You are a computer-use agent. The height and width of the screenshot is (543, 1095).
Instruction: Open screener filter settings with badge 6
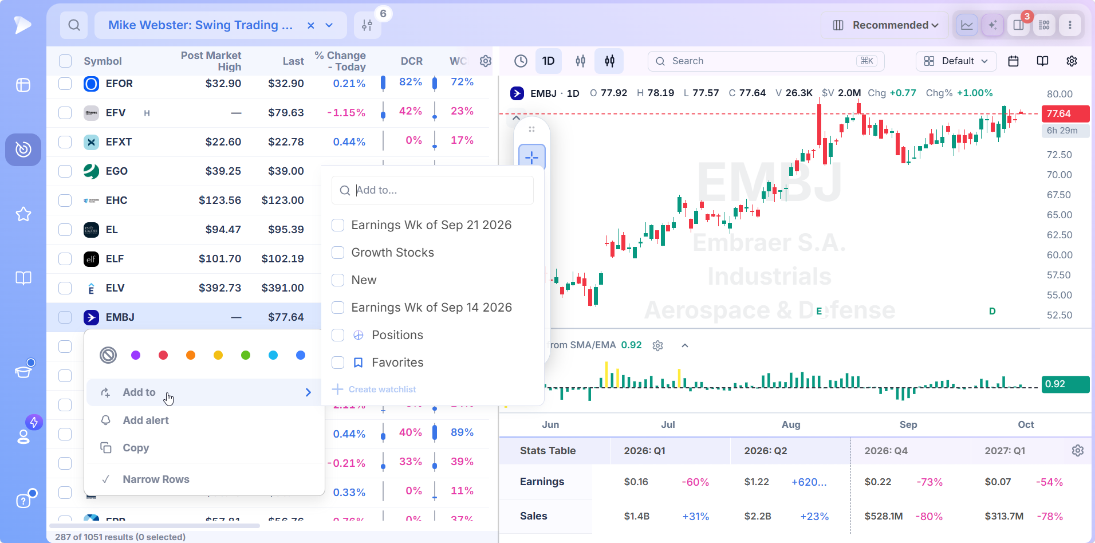tap(367, 25)
